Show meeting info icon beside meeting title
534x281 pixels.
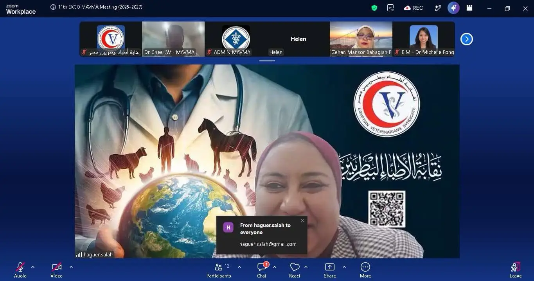53,7
